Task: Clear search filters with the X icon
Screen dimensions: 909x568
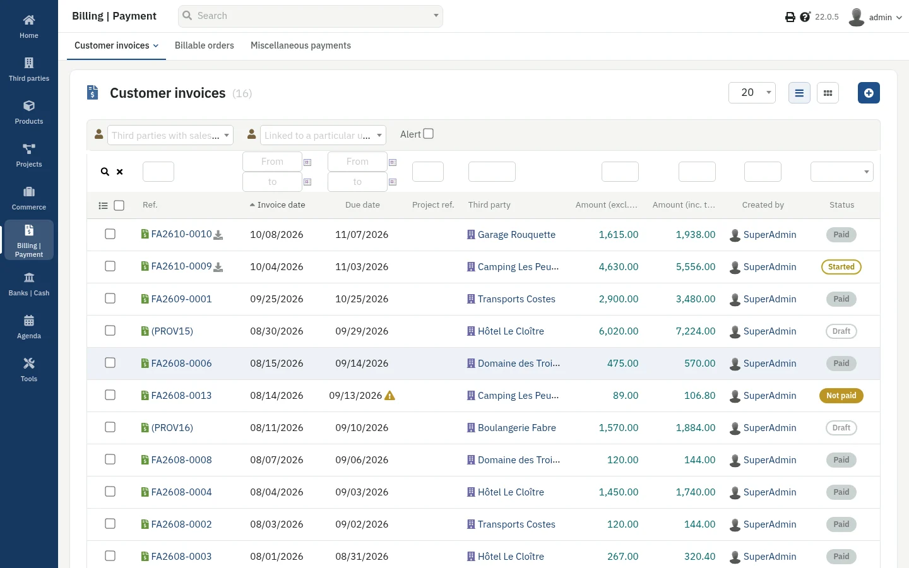Action: coord(119,172)
